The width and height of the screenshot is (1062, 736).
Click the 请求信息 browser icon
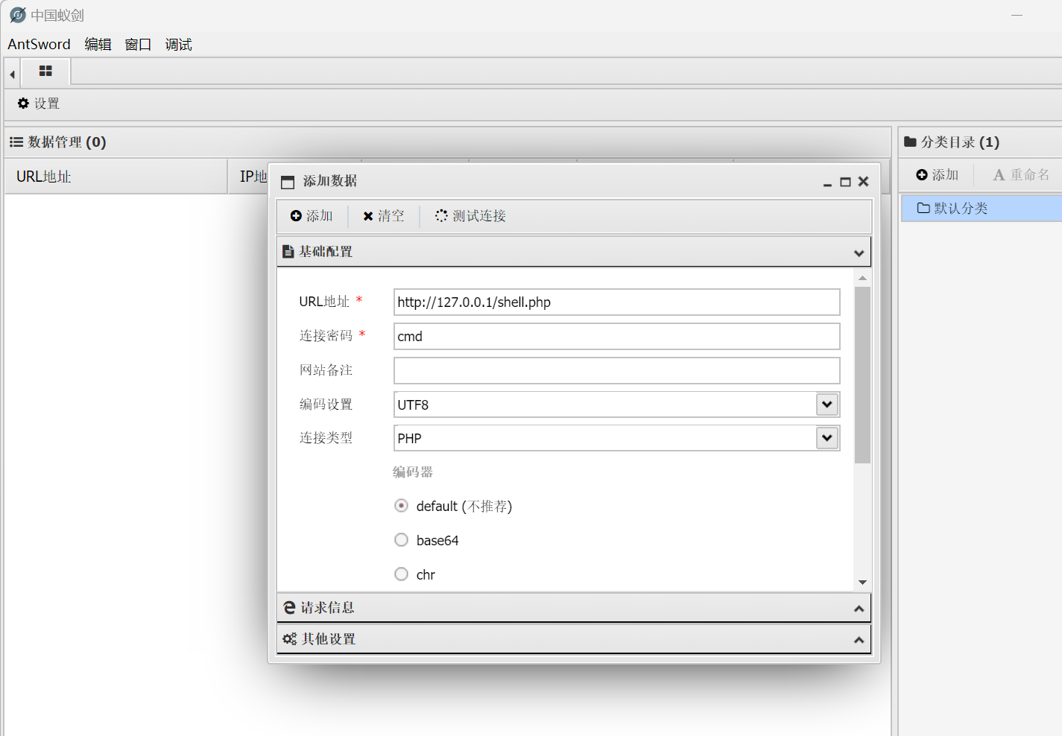[x=289, y=608]
